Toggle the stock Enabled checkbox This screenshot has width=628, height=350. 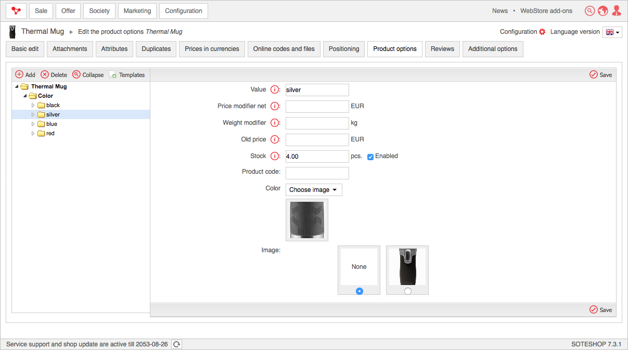point(370,157)
